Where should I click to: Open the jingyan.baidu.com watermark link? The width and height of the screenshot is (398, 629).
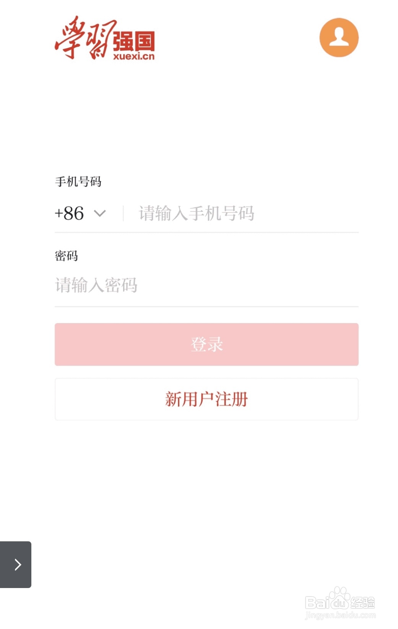(x=340, y=616)
